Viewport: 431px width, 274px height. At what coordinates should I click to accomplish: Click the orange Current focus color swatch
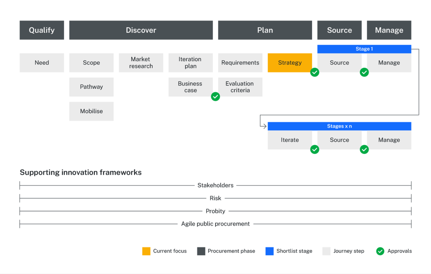point(147,251)
